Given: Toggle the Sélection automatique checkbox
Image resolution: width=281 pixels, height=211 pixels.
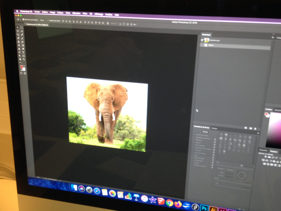Looking at the screenshot, I should [x=23, y=20].
